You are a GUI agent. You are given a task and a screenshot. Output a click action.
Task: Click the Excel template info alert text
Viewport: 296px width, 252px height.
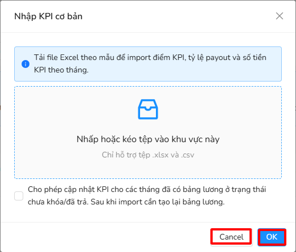point(150,63)
